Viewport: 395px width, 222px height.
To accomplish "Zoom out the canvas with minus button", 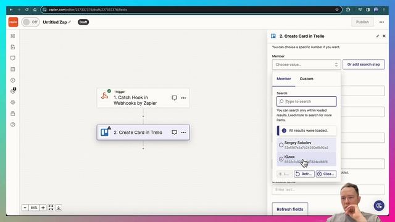I will (x=25, y=208).
